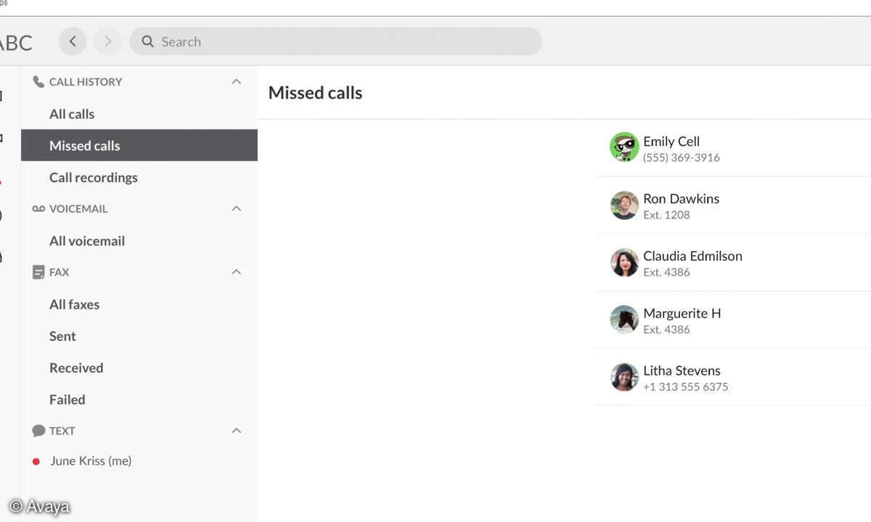Select Call recordings in sidebar

pyautogui.click(x=139, y=178)
